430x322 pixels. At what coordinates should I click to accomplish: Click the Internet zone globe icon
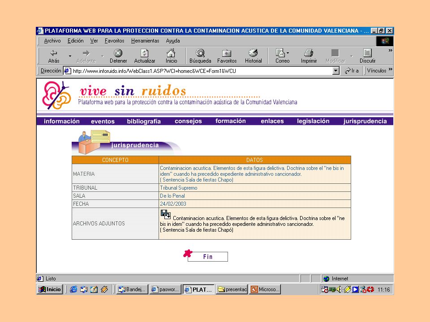click(327, 279)
